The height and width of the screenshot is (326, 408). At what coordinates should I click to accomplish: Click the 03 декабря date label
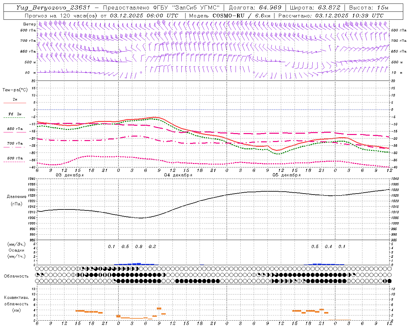[70, 175]
